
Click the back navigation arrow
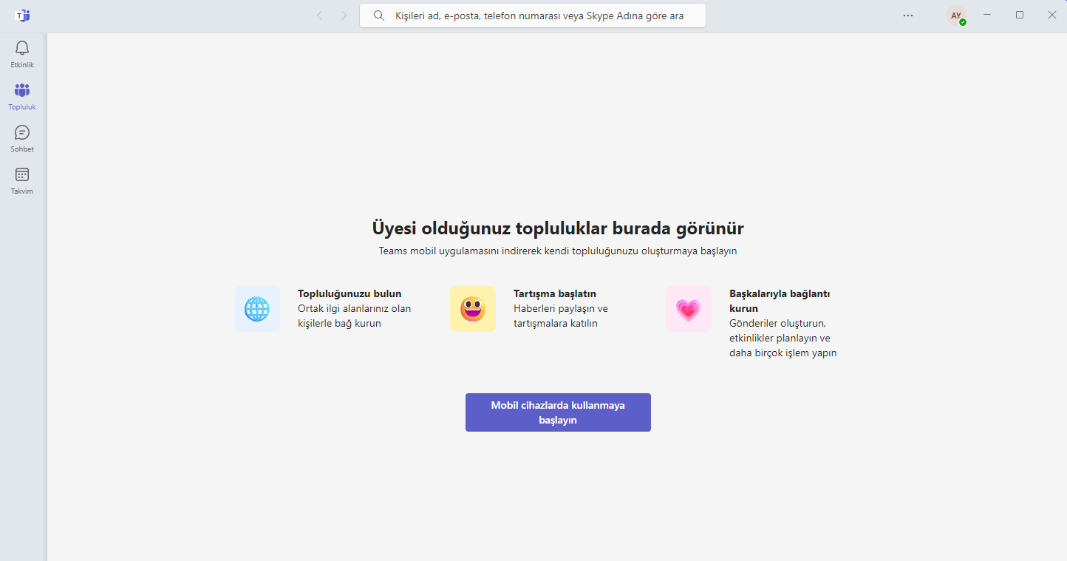(x=318, y=15)
